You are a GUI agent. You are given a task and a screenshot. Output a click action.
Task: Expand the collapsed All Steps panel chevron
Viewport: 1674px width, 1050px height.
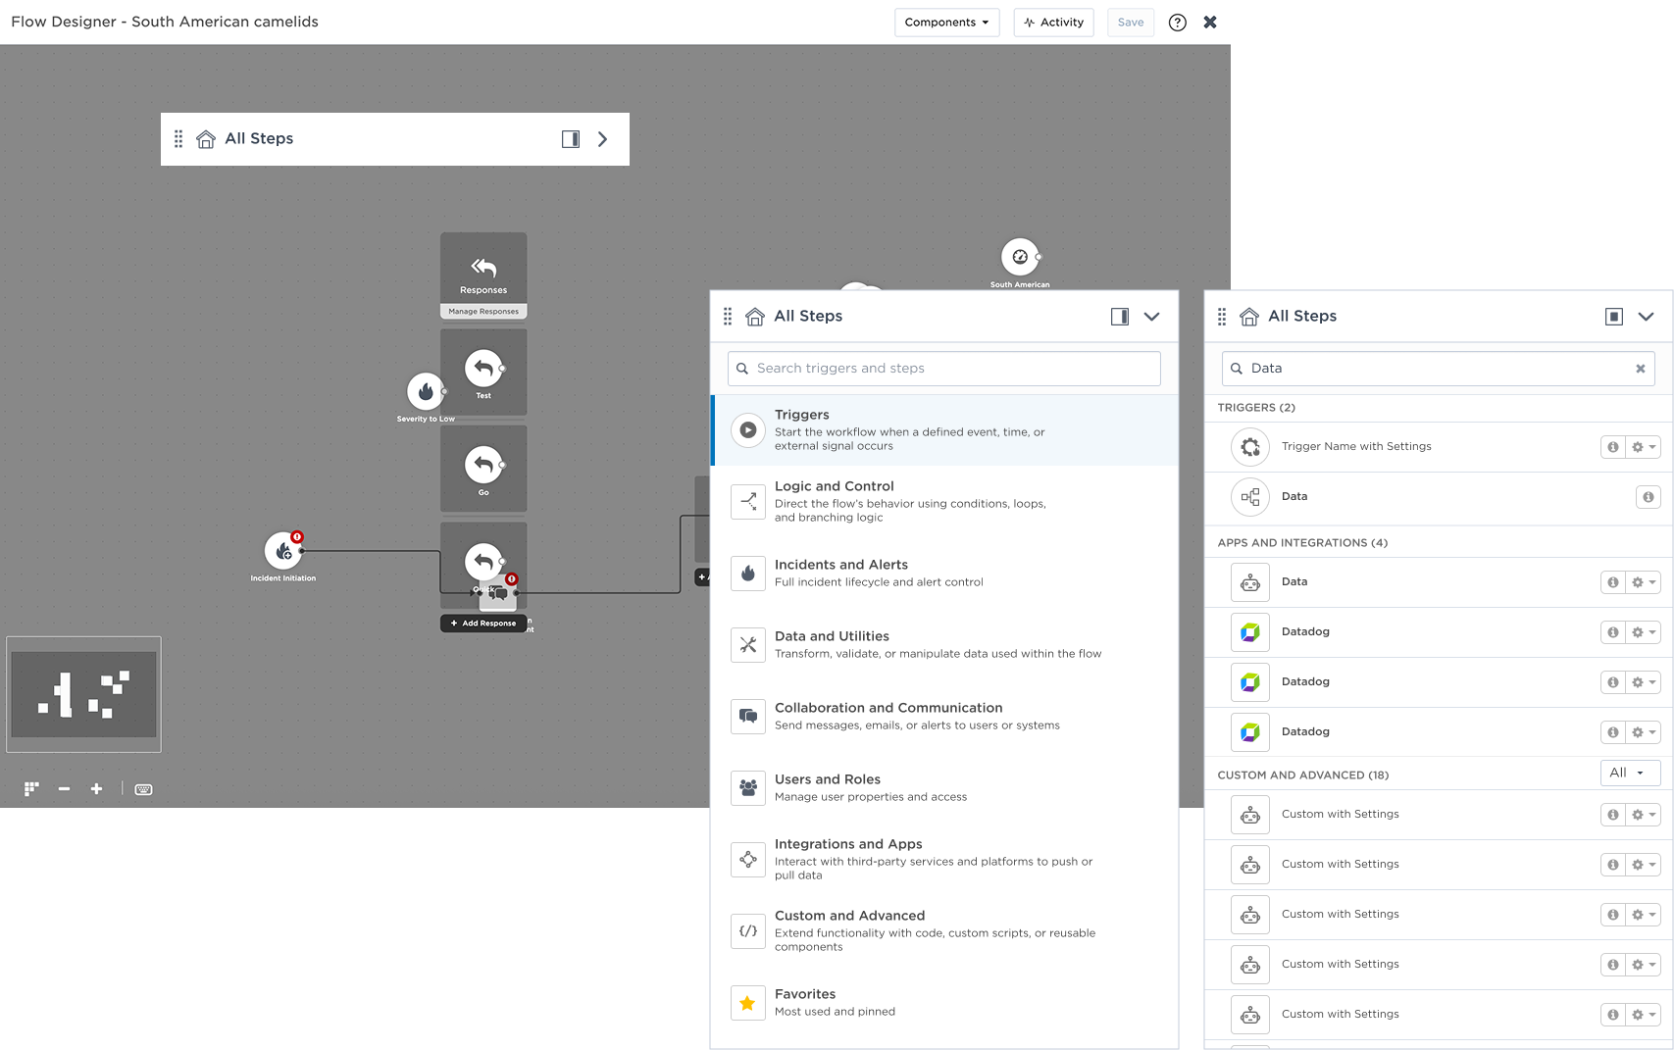(603, 139)
